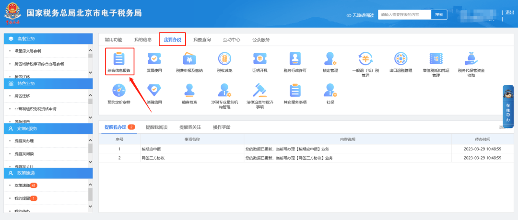Open 一般退(抵)税管理 icon
Viewport: 518px width, 220px height.
(365, 59)
